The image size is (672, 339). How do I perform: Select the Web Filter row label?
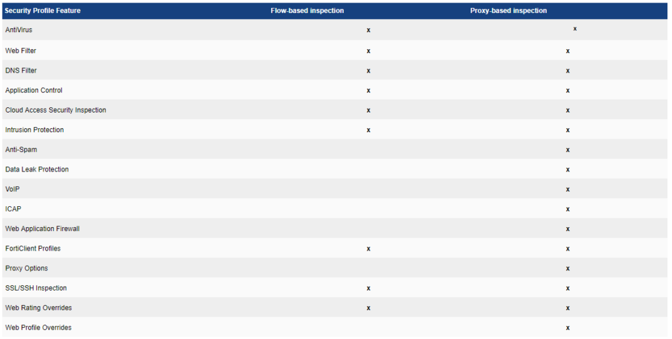click(20, 50)
